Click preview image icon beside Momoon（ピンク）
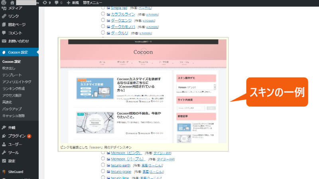This screenshot has height=179, width=319. point(108,153)
